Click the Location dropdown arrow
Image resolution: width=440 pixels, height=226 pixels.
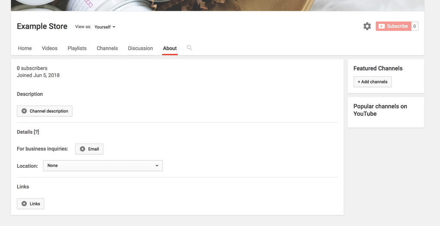pyautogui.click(x=157, y=166)
